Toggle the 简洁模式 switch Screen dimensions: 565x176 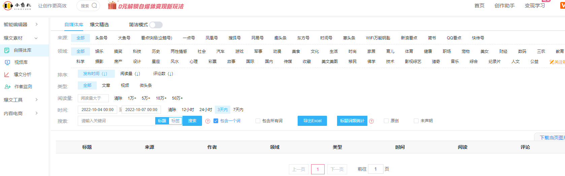pyautogui.click(x=156, y=25)
